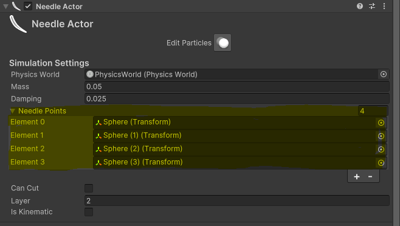Edit the Damping value 0.025
The height and width of the screenshot is (226, 400).
click(x=236, y=98)
